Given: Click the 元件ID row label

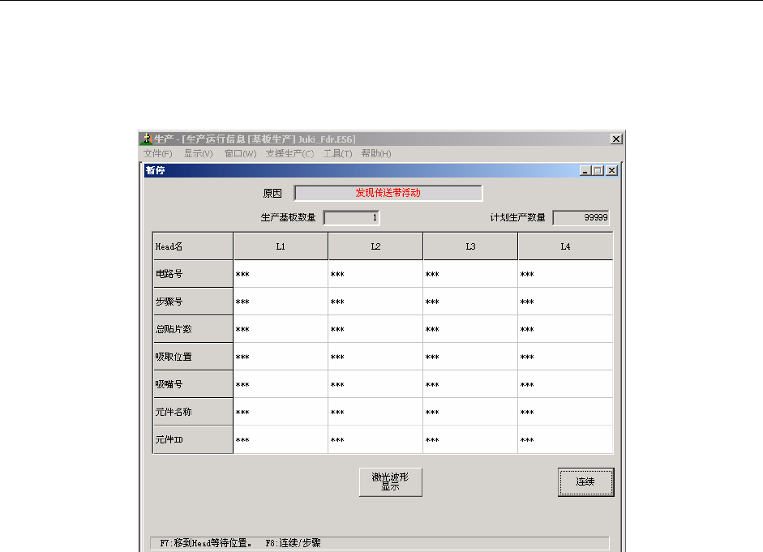Looking at the screenshot, I should click(193, 439).
